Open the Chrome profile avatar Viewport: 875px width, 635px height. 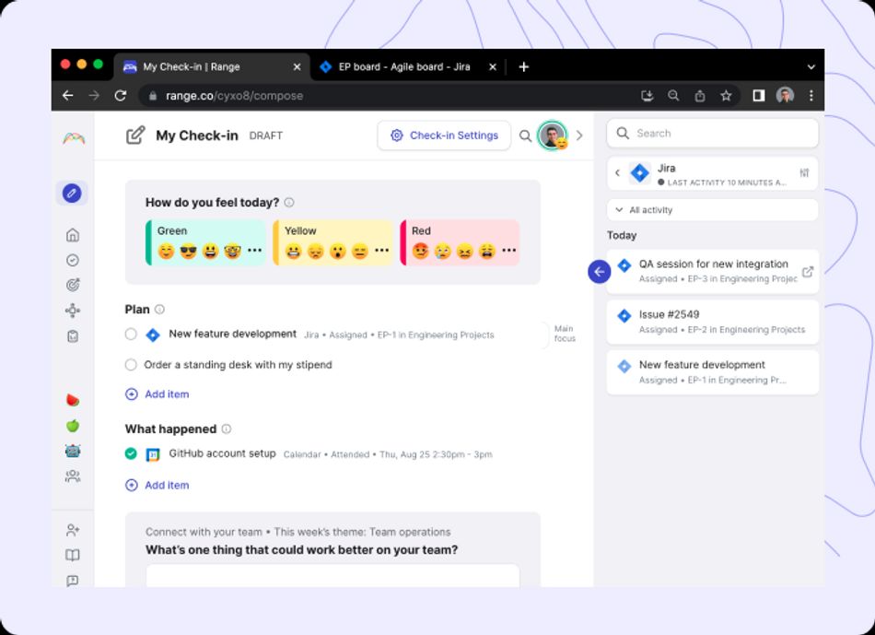pos(785,96)
